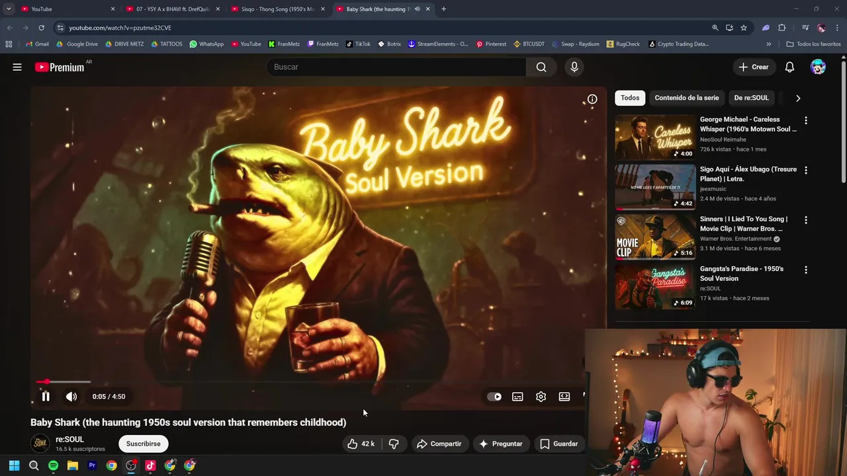The image size is (847, 476).
Task: Pause the Baby Shark video
Action: tap(46, 397)
